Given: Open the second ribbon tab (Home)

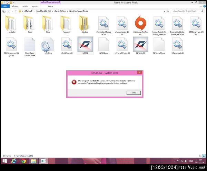Looking at the screenshot, I should pos(14,6).
